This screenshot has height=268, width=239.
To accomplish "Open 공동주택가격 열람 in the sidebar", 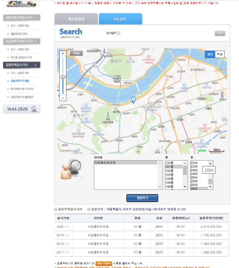I will coord(20,81).
